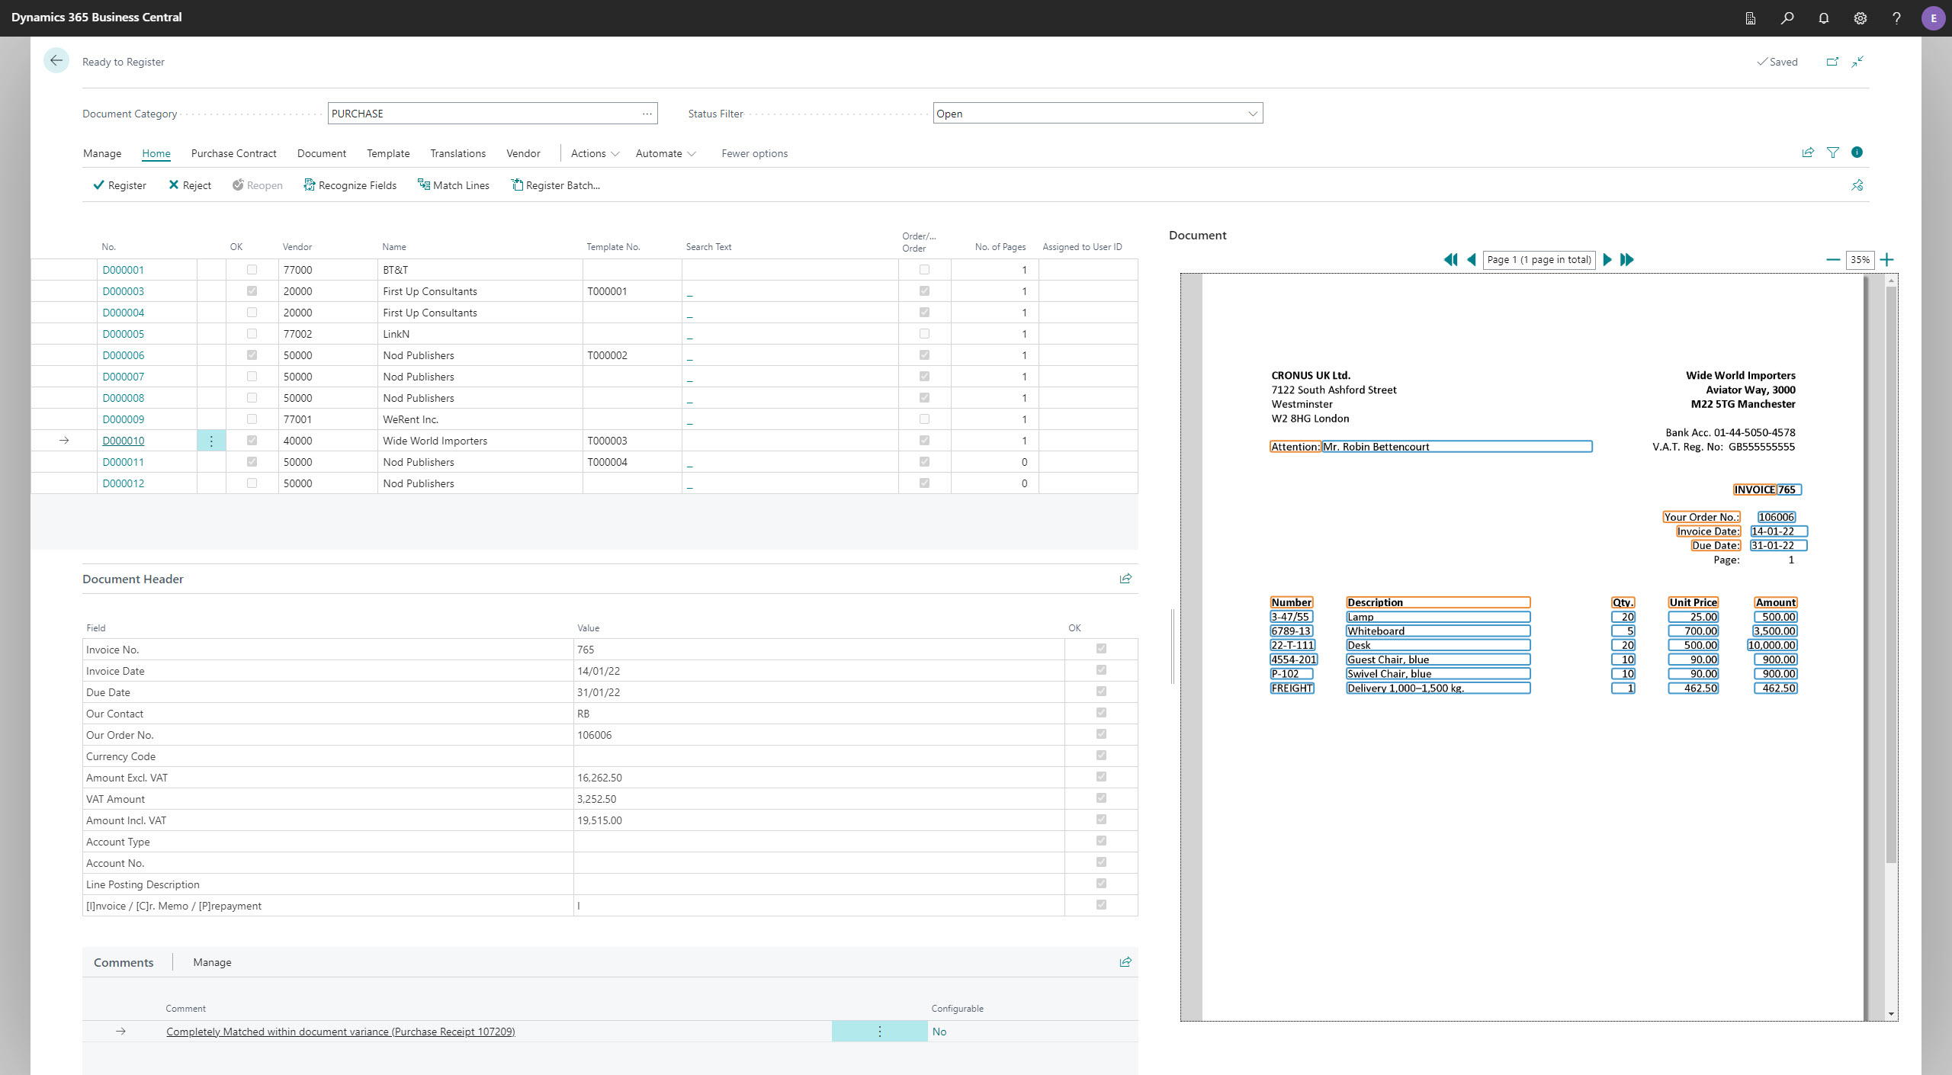Run Recognize Fields on document
The width and height of the screenshot is (1952, 1075).
point(350,185)
